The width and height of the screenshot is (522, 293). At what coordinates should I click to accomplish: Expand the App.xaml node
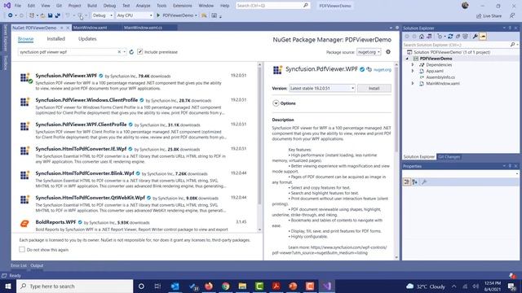tap(413, 71)
